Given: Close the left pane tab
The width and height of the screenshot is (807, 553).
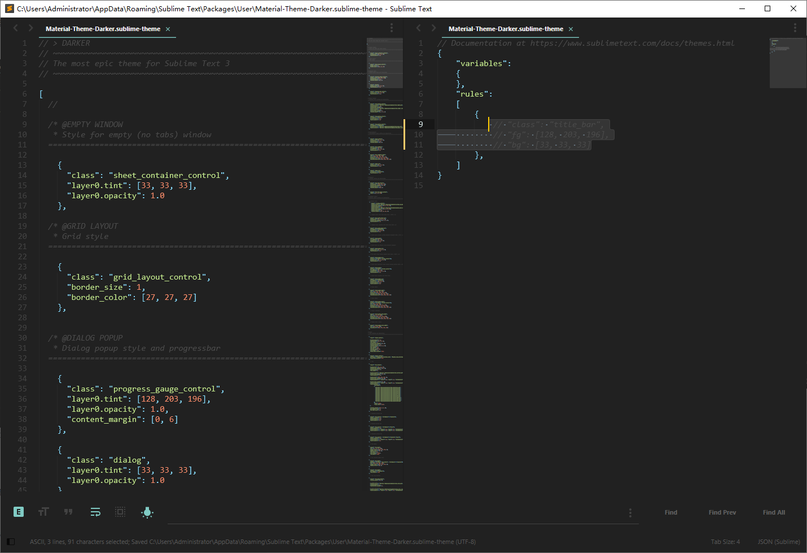Looking at the screenshot, I should tap(168, 29).
